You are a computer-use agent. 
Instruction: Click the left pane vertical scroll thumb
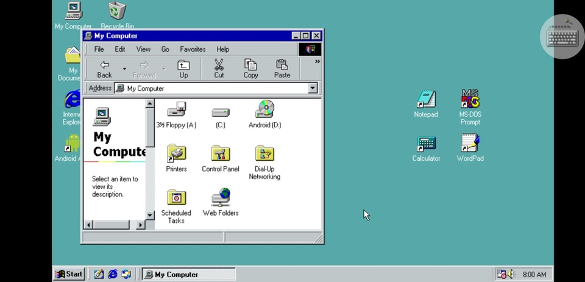pos(150,127)
